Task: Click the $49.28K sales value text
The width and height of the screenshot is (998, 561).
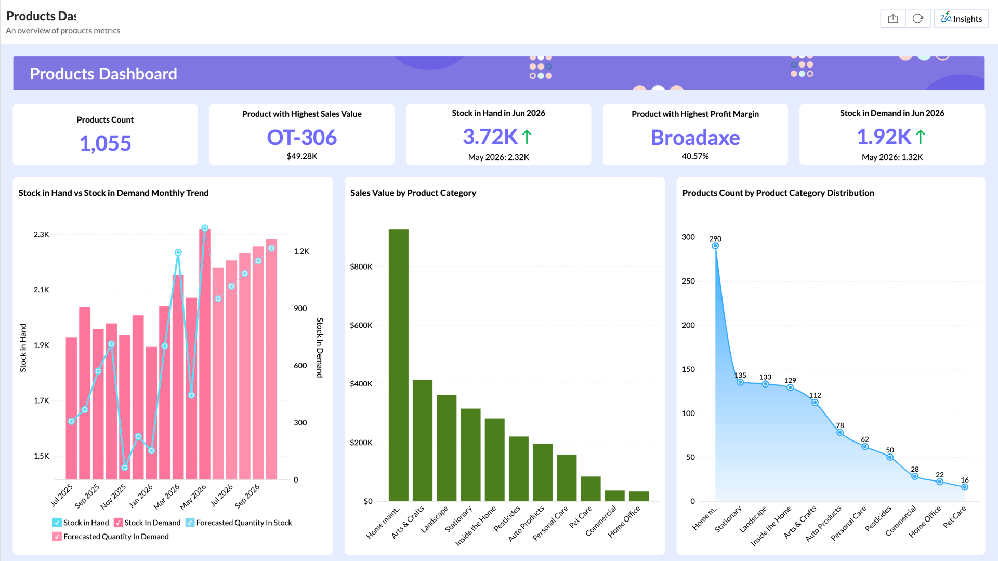Action: click(x=301, y=156)
